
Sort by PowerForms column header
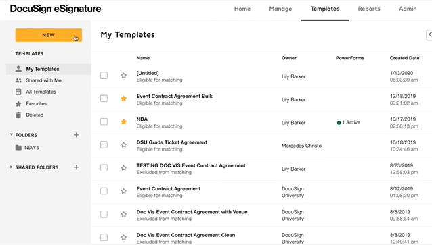coord(350,58)
